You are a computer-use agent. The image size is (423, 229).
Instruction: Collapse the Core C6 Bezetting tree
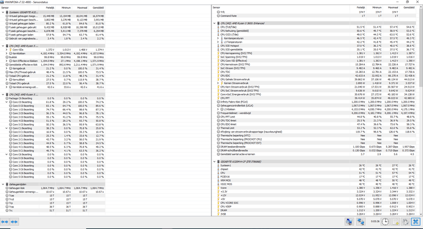pyautogui.click(x=6, y=155)
